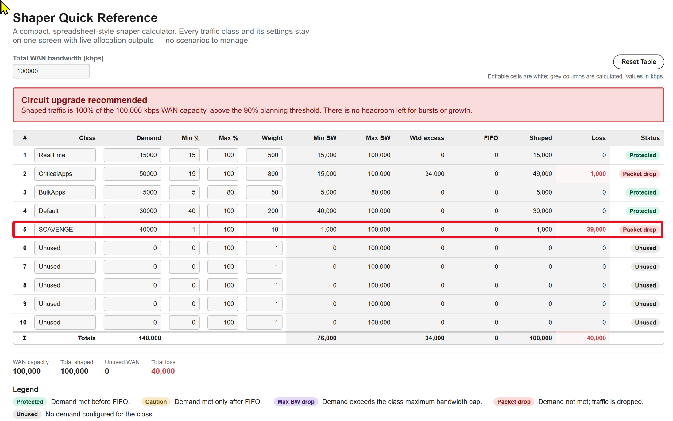Viewport: 673px width, 421px height.
Task: Select the CriticalApps weight field 800
Action: tap(264, 174)
